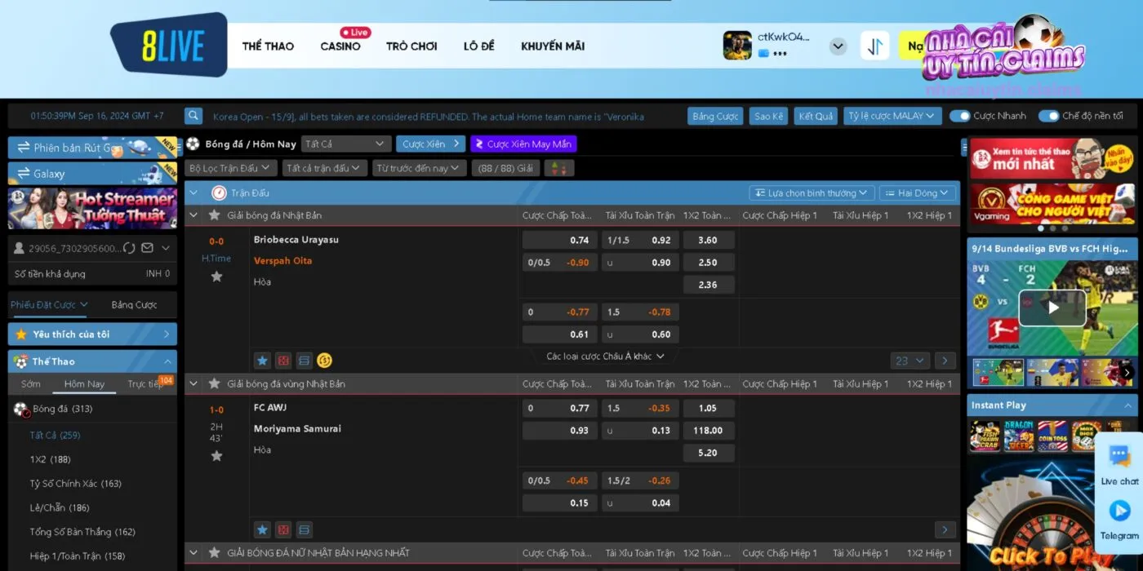The height and width of the screenshot is (571, 1143).
Task: Click the football icon next to Bóng đá / Hôm Nay
Action: click(191, 144)
